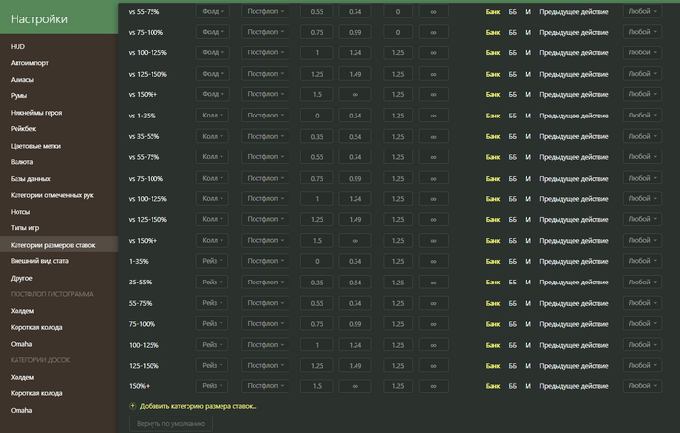680x433 pixels.
Task: Open Постфлоп dropdown in vs 150%+ Фолд row
Action: pyautogui.click(x=265, y=94)
